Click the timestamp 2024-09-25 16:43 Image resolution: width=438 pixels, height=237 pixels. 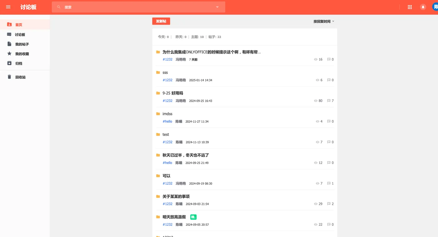coord(201,101)
